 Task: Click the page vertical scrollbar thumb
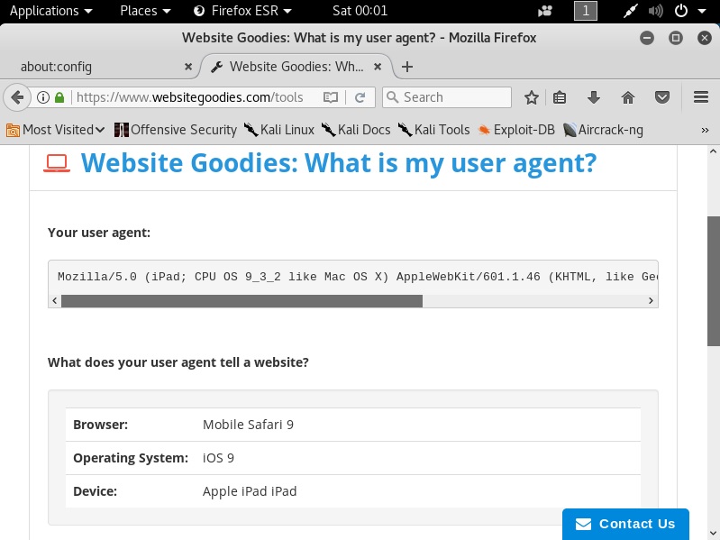(x=713, y=281)
